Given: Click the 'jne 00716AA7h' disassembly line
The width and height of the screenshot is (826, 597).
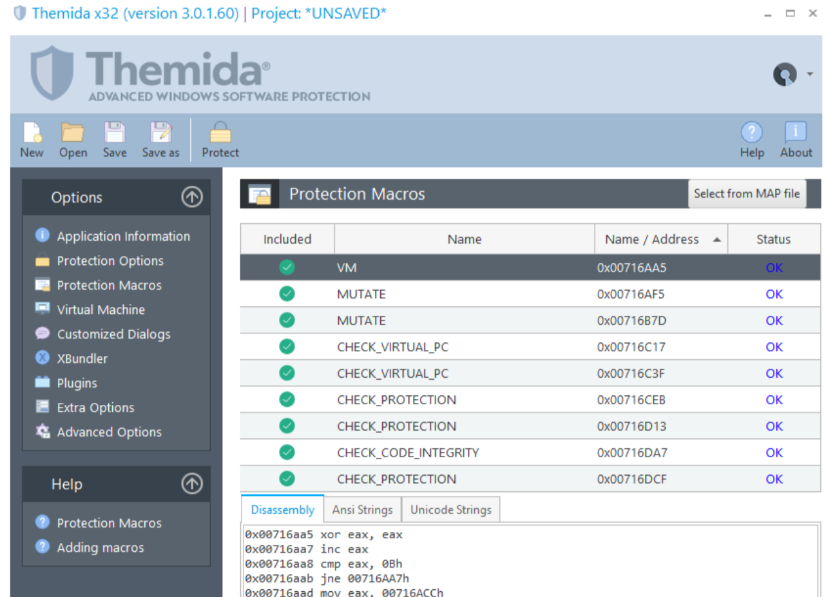Looking at the screenshot, I should [327, 579].
